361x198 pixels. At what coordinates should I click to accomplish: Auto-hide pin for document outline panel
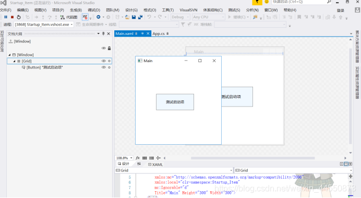[103, 33]
